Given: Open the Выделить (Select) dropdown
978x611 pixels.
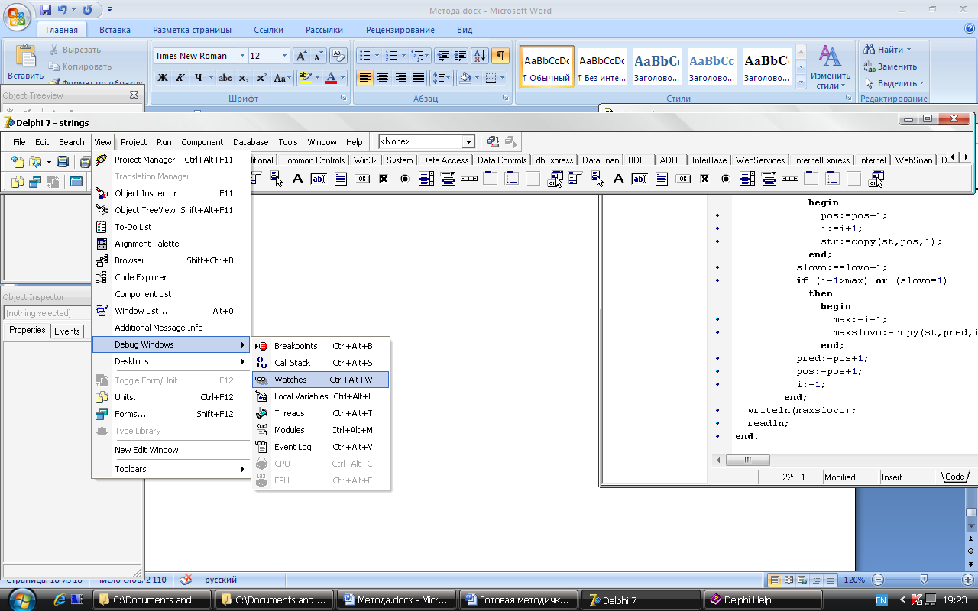Looking at the screenshot, I should tap(895, 83).
